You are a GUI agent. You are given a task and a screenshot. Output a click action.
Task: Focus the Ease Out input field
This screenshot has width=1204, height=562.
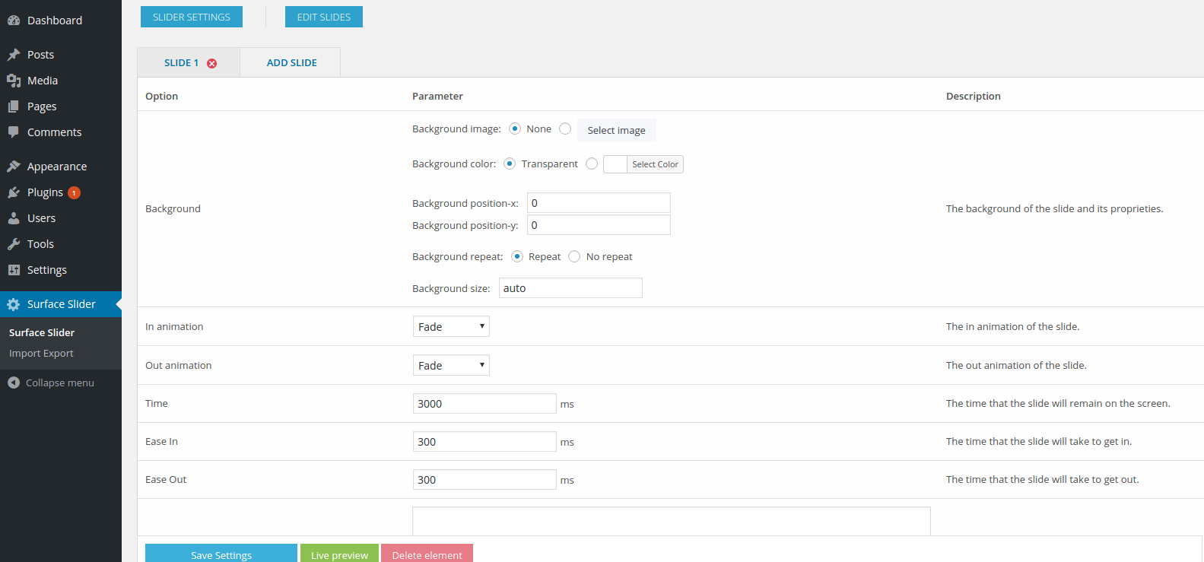pos(484,480)
